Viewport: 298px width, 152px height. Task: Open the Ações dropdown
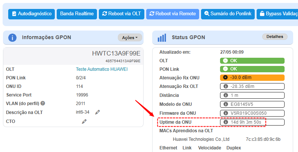pos(130,38)
